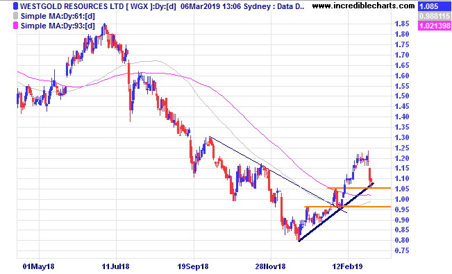Screen dimensions: 452x274
Task: Click the 1.60 price axis label
Action: [402, 76]
